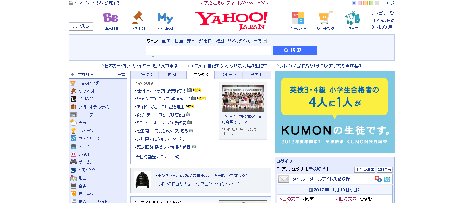Screen dimensions: 463x203
Task: Click the GyaO! sidebar icon
Action: point(73,154)
